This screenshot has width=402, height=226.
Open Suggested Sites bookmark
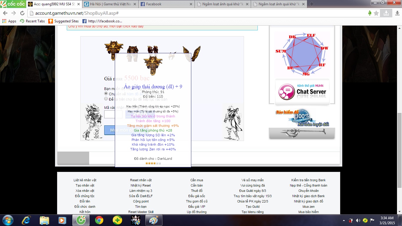coord(64,21)
